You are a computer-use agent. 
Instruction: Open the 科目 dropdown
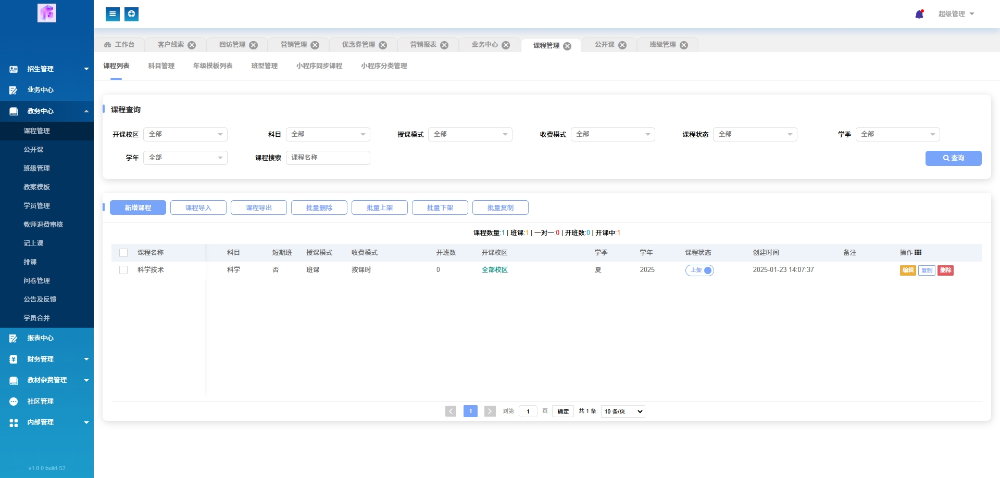pyautogui.click(x=328, y=134)
